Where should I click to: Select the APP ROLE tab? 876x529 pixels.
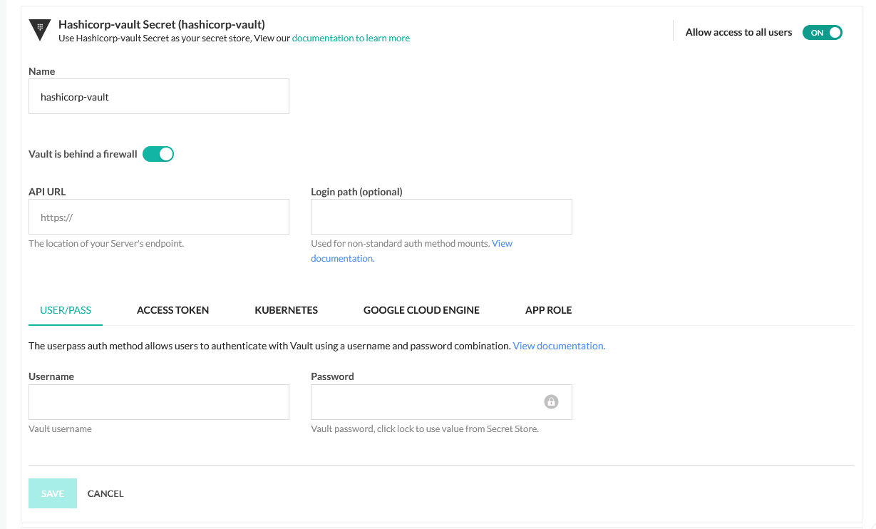[548, 310]
